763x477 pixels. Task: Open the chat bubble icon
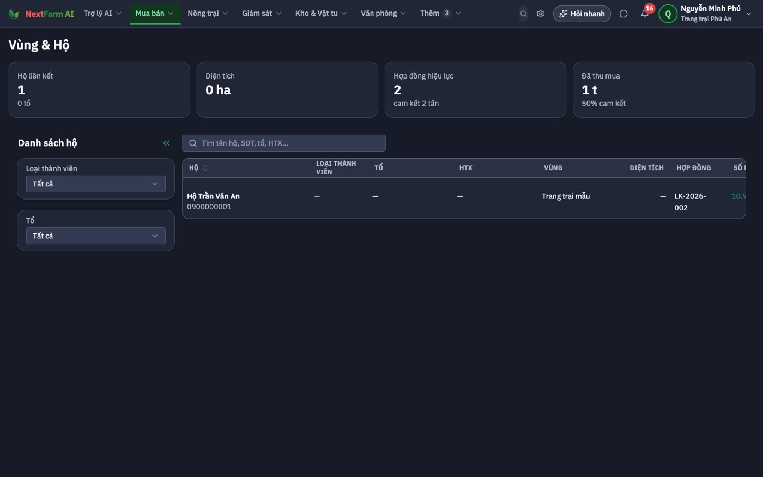click(623, 14)
